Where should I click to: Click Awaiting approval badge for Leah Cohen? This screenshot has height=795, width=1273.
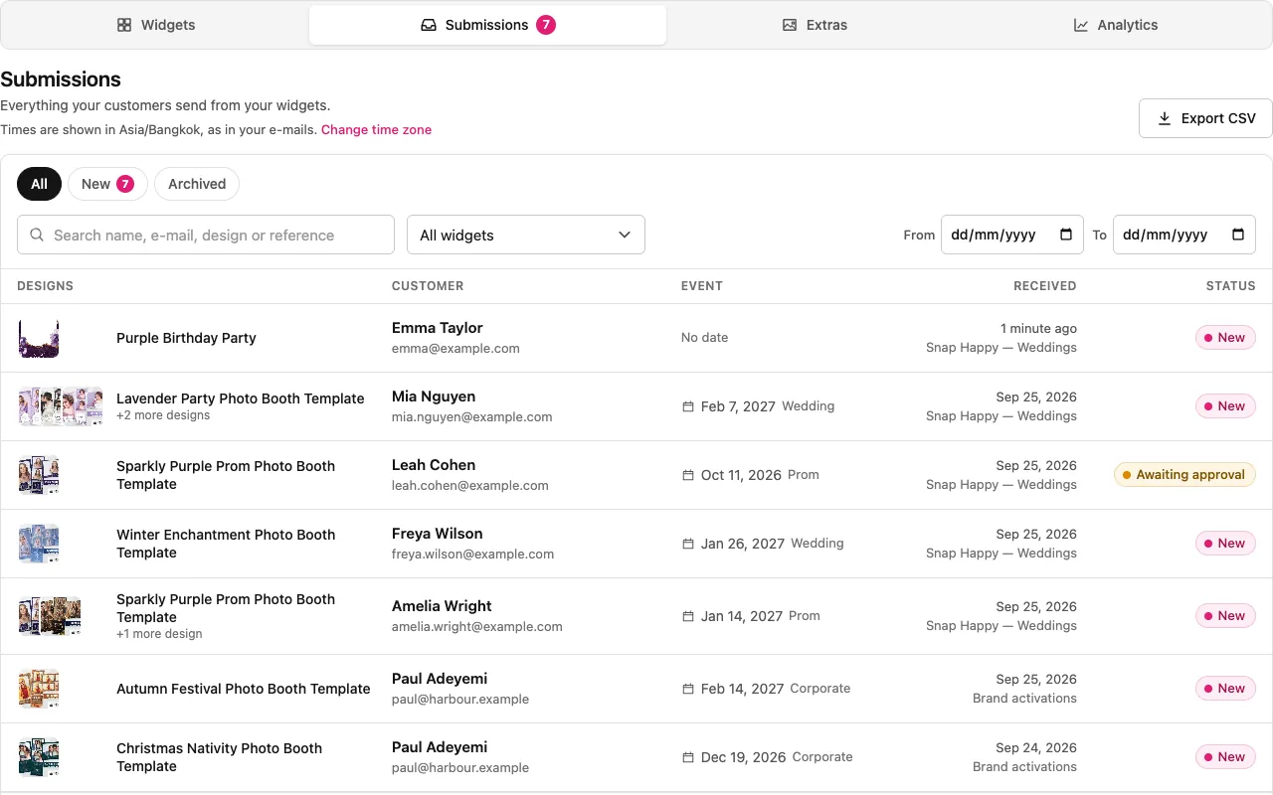(1184, 475)
